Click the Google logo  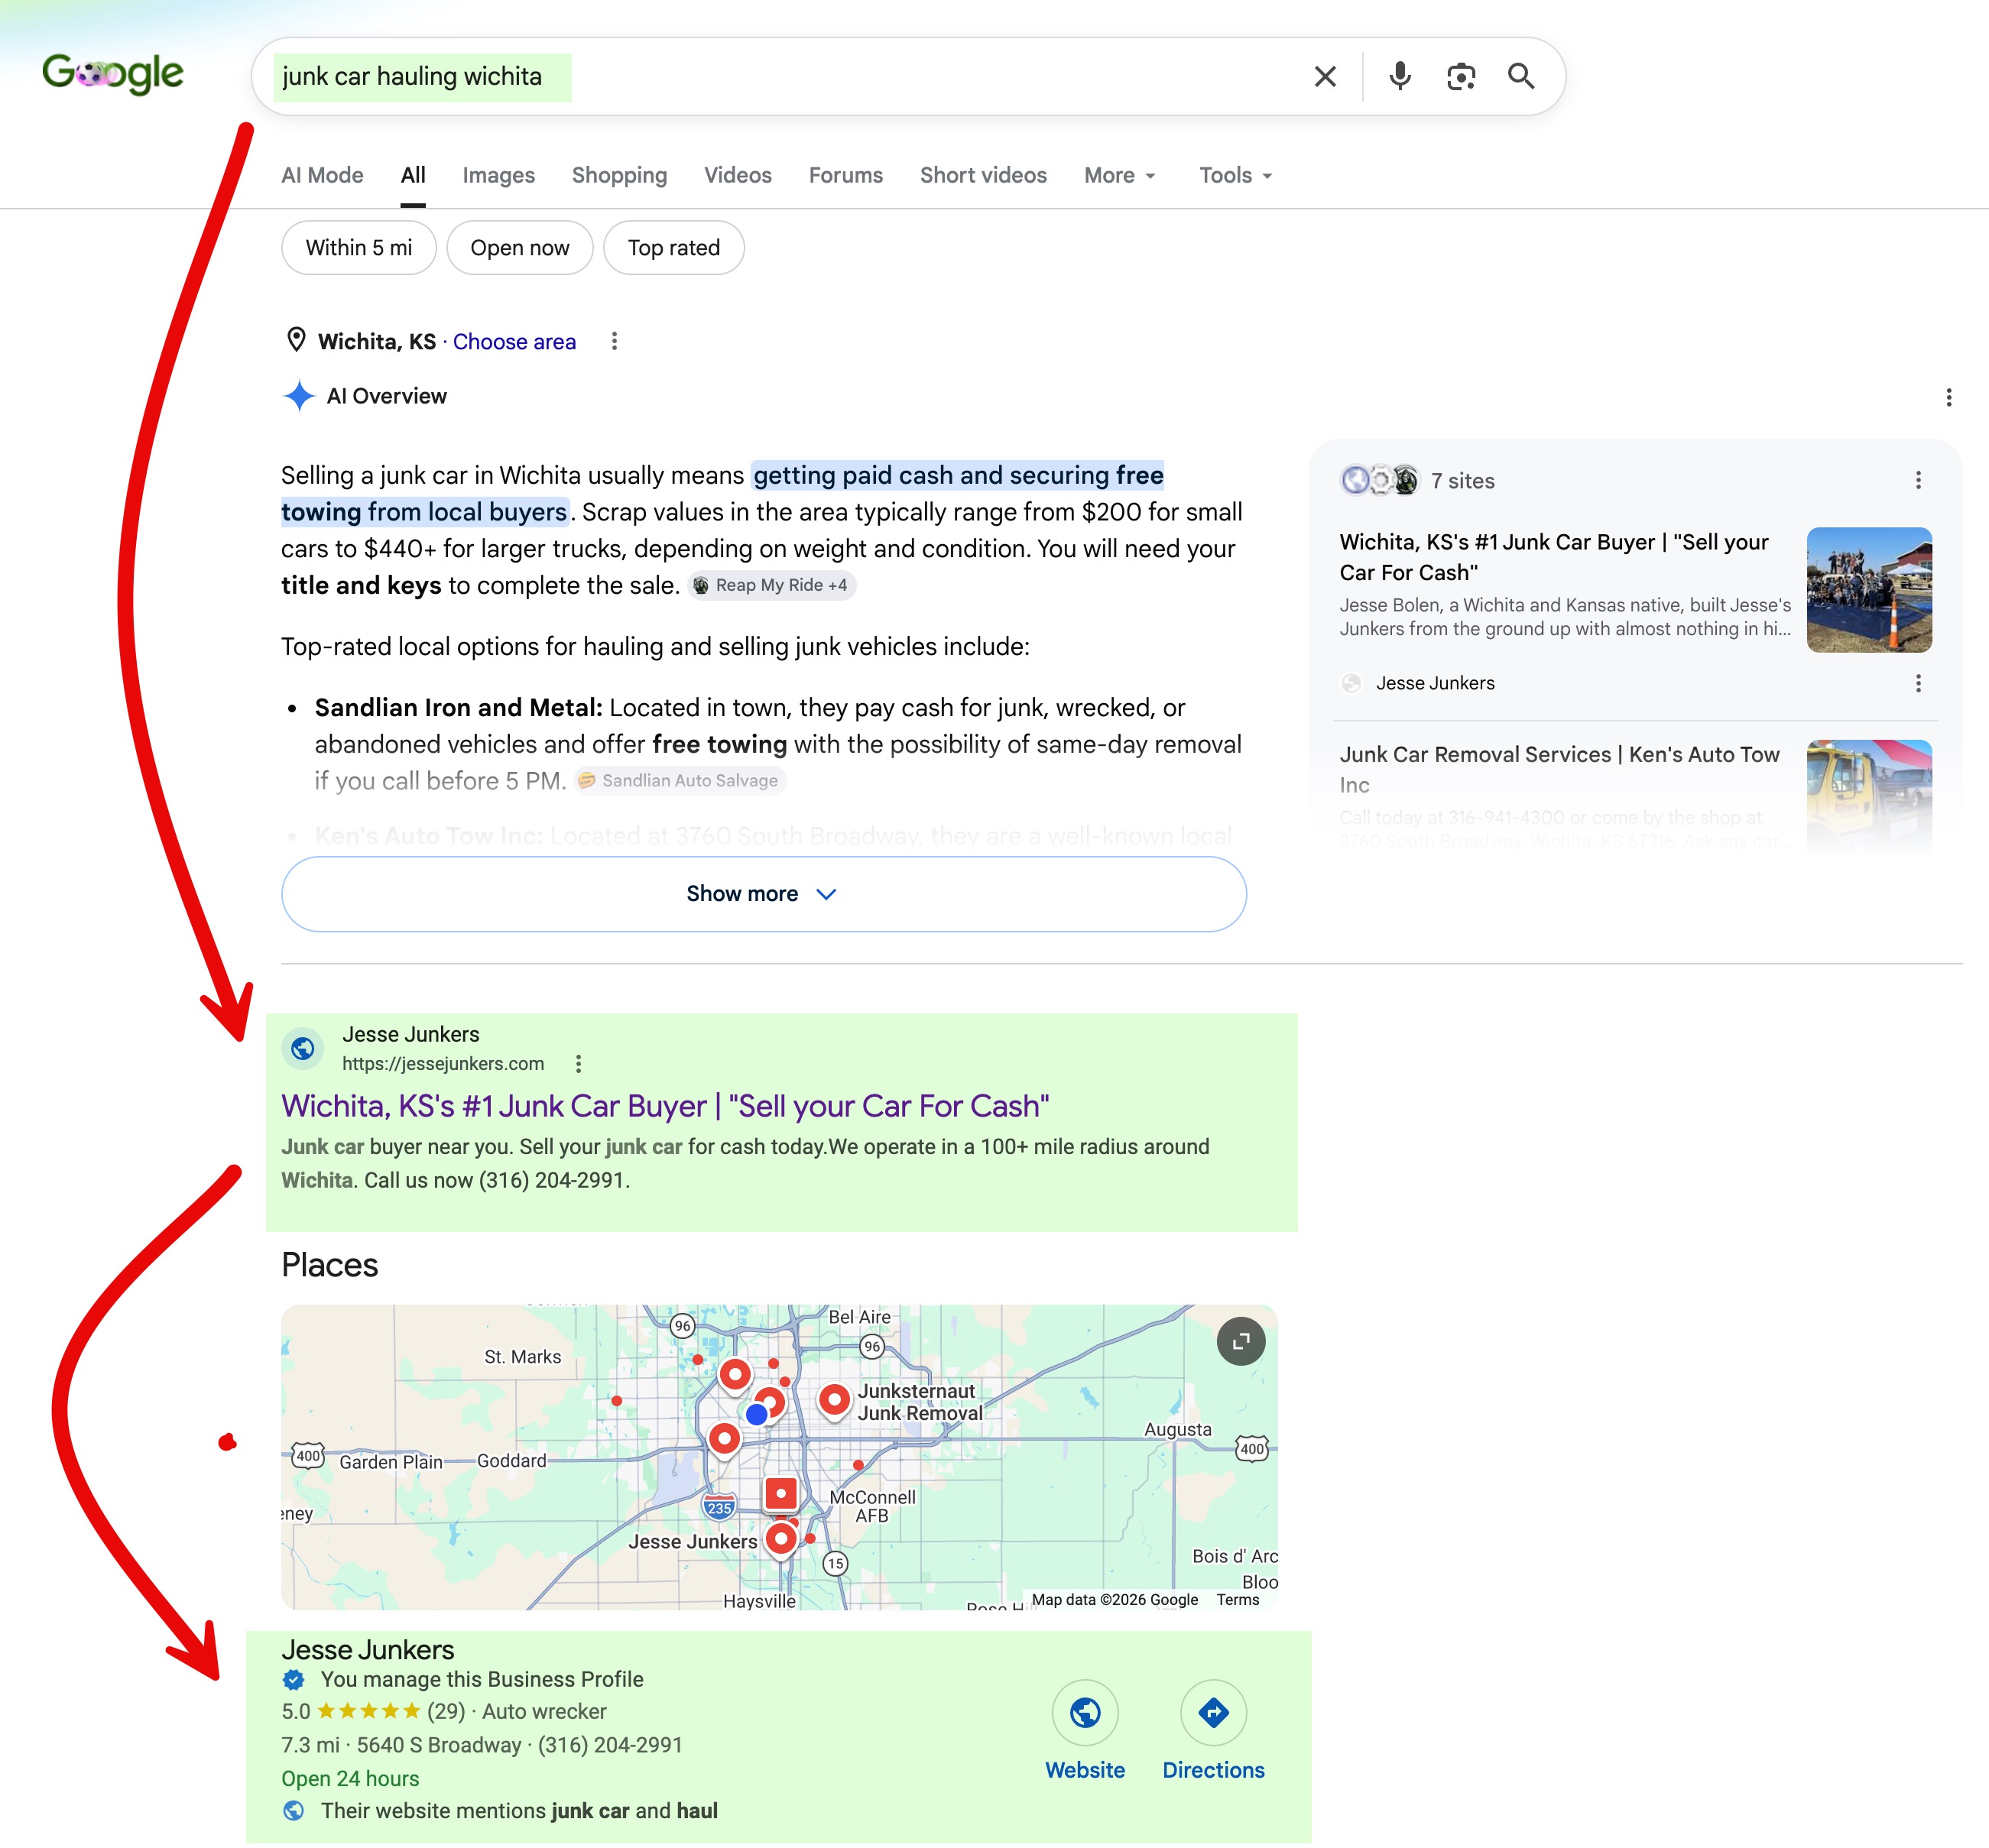coord(113,74)
